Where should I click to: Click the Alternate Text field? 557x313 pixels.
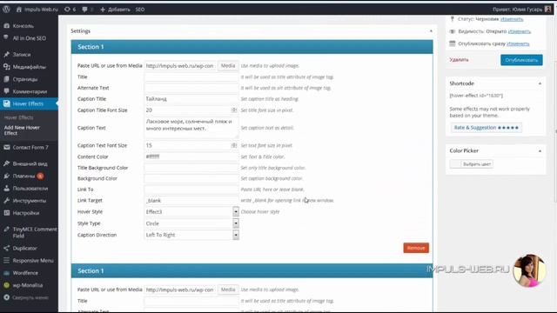tap(191, 88)
